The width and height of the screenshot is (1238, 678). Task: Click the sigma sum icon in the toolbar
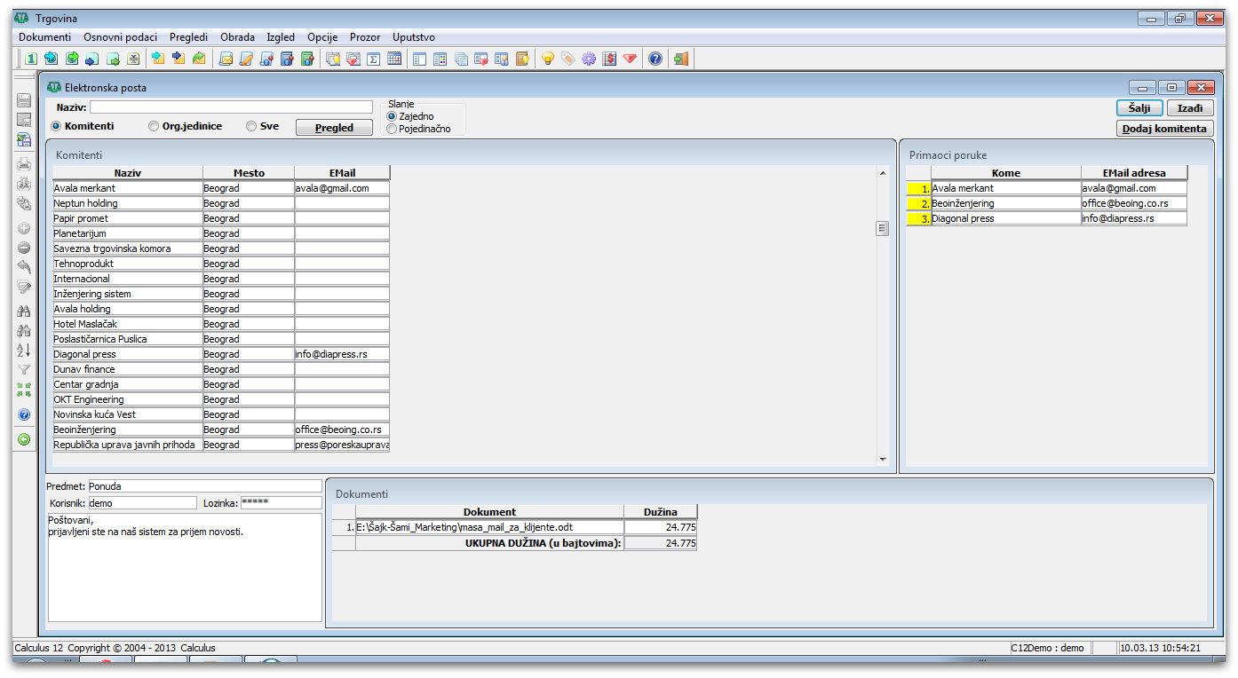coord(374,59)
